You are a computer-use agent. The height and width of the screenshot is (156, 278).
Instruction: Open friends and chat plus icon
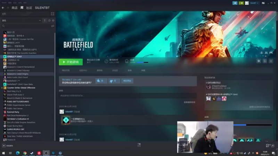coord(273,146)
